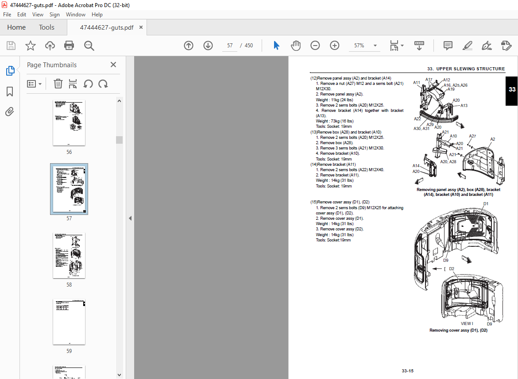
Task: Click the page number '33-15' footer
Action: coord(408,371)
